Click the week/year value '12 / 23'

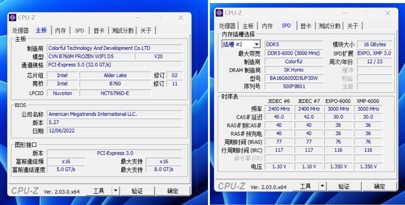[x=375, y=61]
